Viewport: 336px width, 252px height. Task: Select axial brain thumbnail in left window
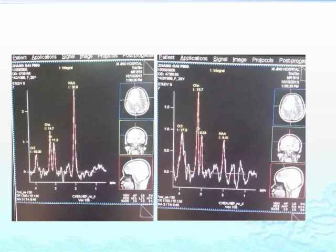[x=136, y=101]
